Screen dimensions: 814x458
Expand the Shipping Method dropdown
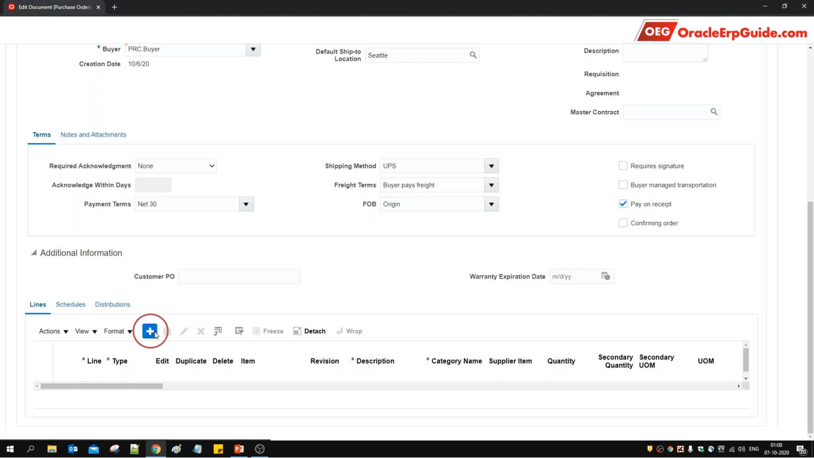492,166
